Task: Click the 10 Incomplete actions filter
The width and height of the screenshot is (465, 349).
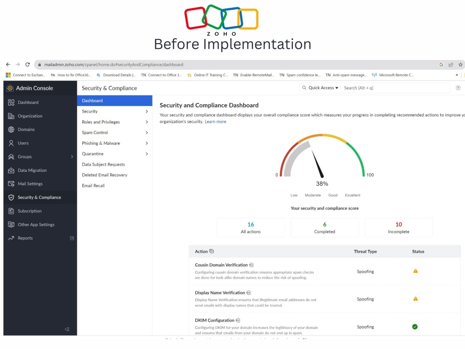Action: click(x=399, y=227)
